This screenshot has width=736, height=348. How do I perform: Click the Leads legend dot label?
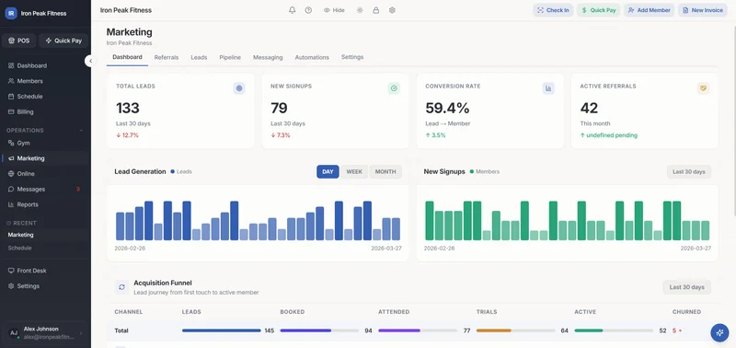[181, 172]
